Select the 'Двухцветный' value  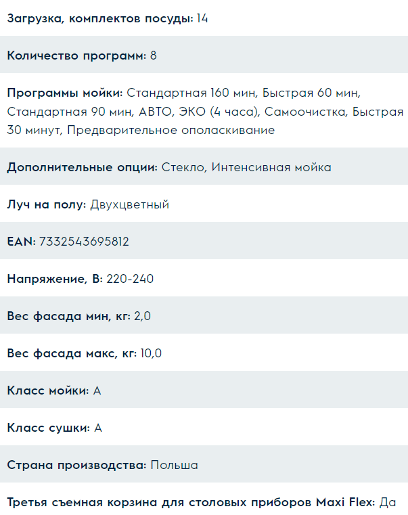[129, 204]
